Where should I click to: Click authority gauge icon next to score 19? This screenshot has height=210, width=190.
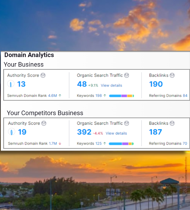[12, 132]
